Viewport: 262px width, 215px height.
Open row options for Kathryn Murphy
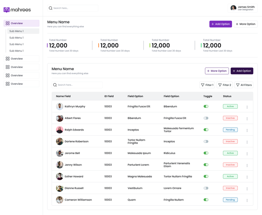pyautogui.click(x=247, y=107)
